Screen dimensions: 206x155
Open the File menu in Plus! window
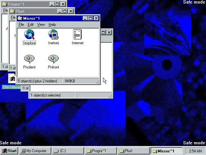(x=13, y=17)
